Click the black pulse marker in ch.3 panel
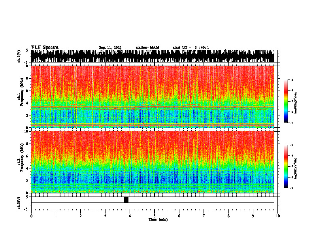The image size is (313, 242). point(126,200)
